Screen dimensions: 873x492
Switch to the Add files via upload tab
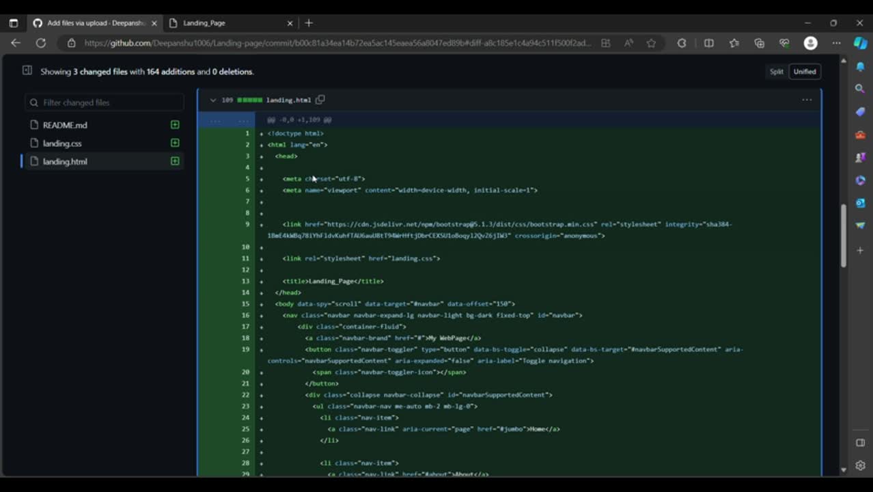click(x=95, y=23)
